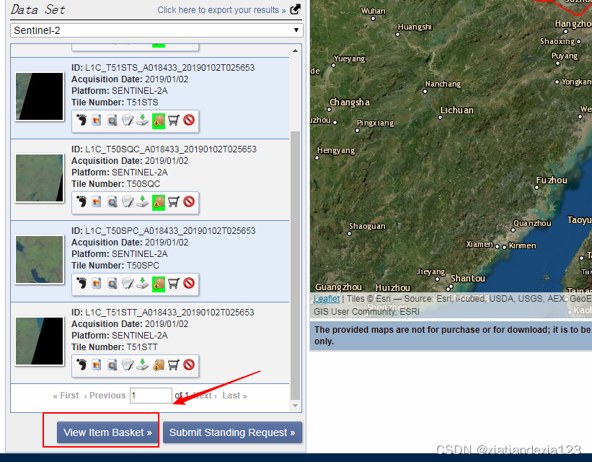Go to Last results page
592x462 pixels.
234,396
